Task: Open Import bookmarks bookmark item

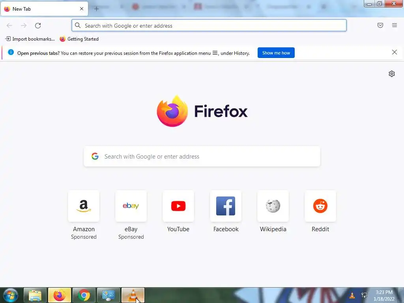Action: tap(30, 39)
